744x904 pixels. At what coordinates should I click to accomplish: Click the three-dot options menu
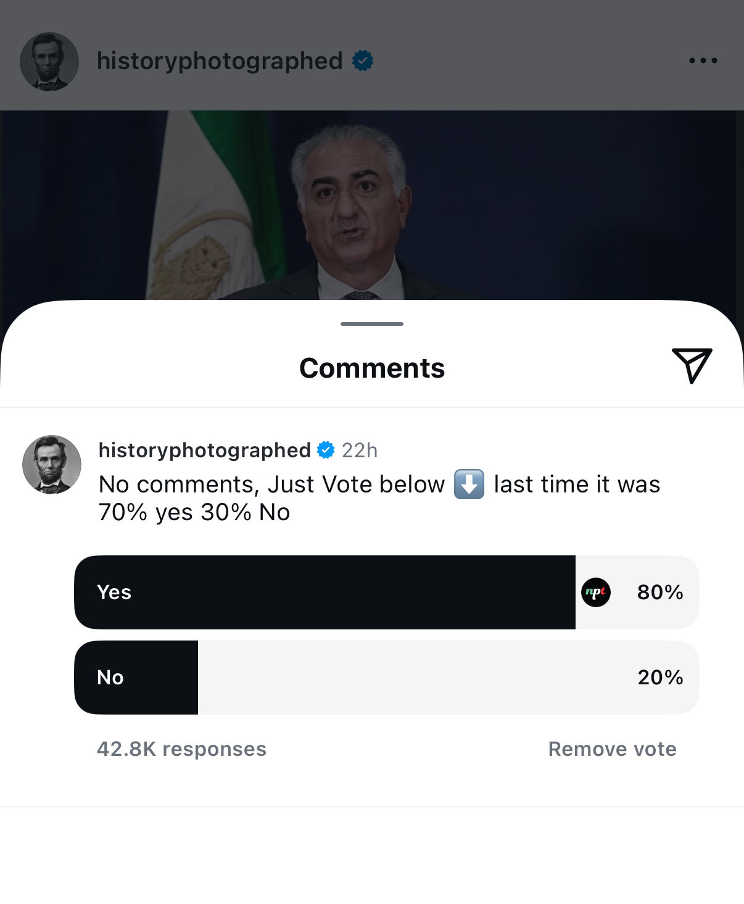click(x=704, y=60)
